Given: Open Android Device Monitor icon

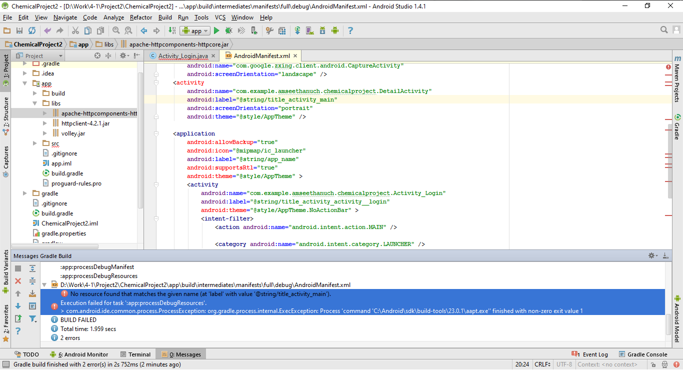Looking at the screenshot, I should click(335, 30).
